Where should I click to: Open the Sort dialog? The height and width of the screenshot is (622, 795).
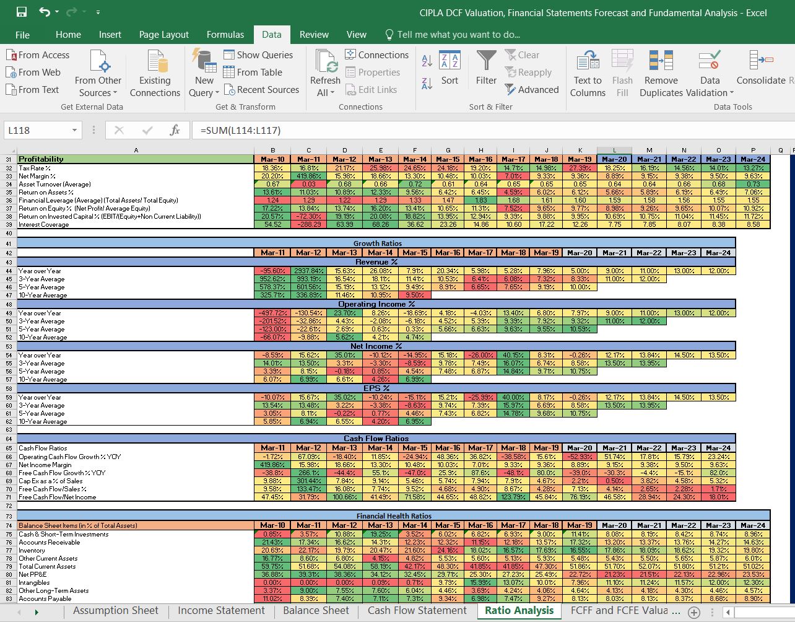[450, 68]
